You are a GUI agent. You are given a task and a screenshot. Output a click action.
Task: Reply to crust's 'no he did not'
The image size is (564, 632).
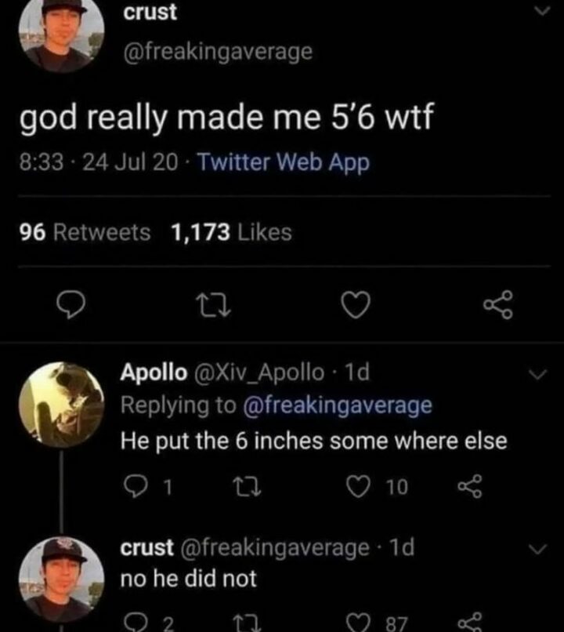[134, 623]
